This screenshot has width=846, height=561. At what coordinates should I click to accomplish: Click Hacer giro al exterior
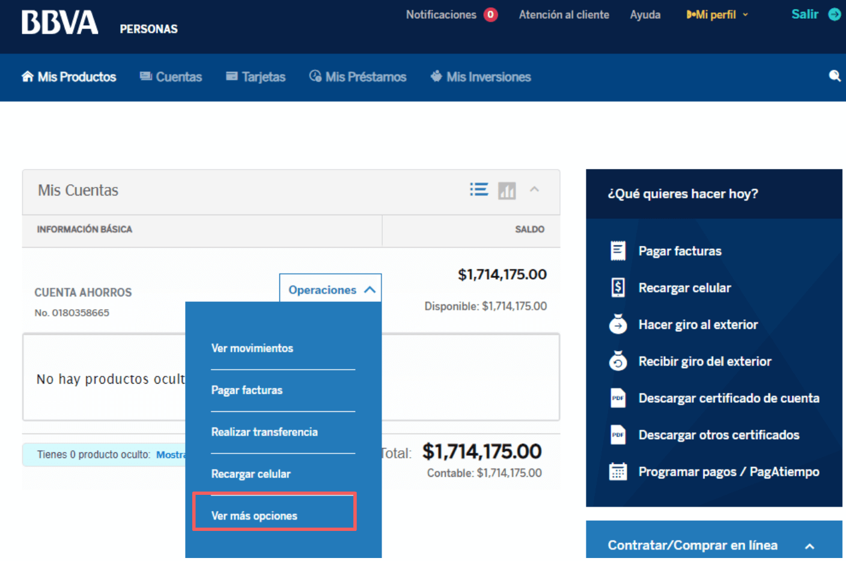(x=698, y=325)
